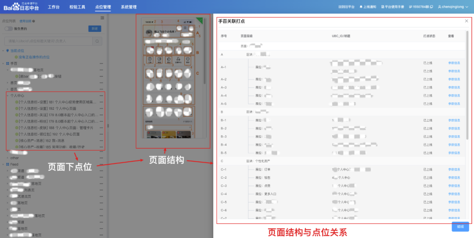The width and height of the screenshot is (474, 238).
Task: Expand the other tree node
Action: (7, 158)
